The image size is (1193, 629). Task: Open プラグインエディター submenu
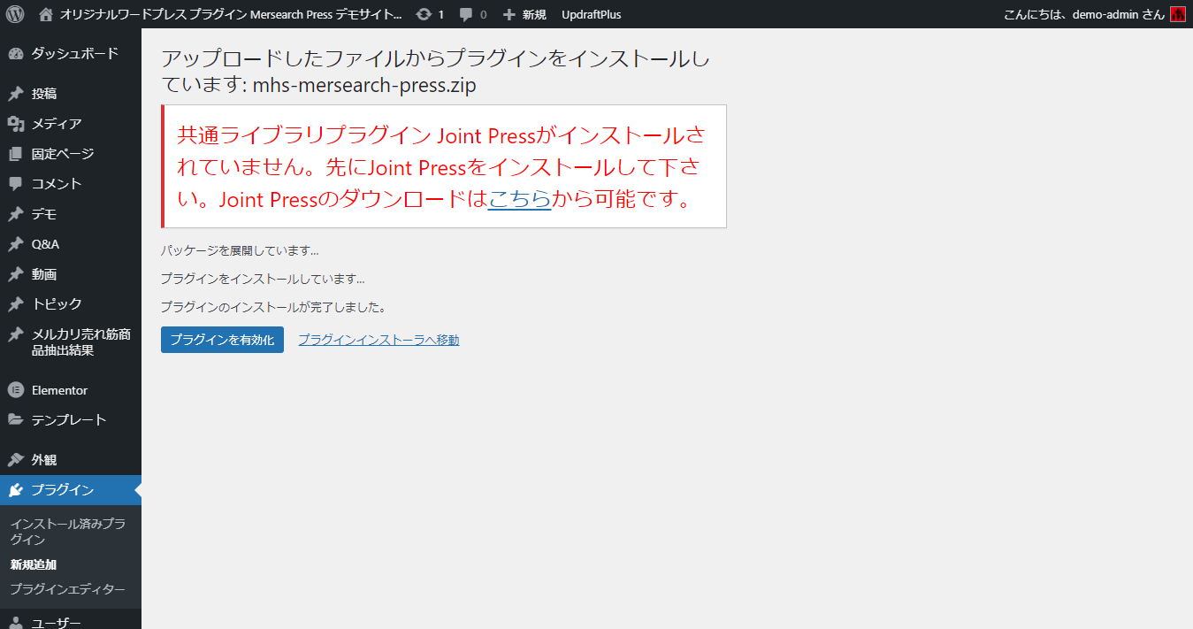pos(68,589)
